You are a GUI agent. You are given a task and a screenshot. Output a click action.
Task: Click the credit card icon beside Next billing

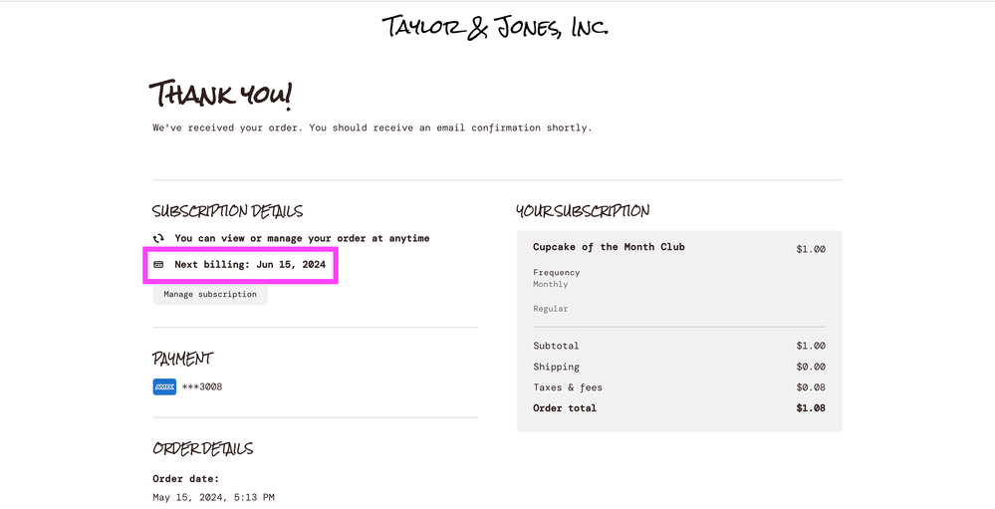[x=158, y=264]
